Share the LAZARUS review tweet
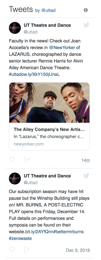This screenshot has width=101, height=260. pos(27,159)
